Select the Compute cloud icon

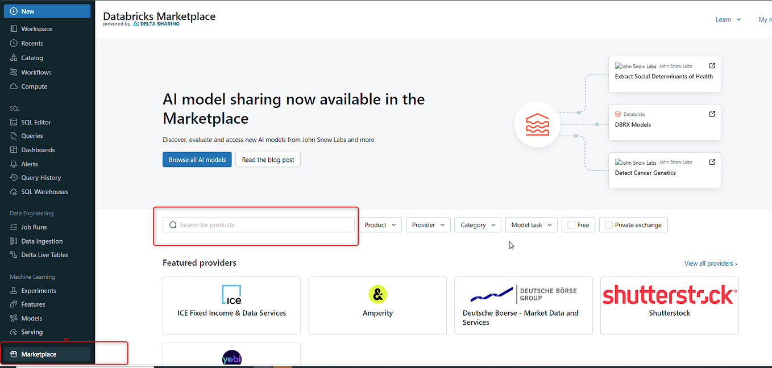point(14,86)
